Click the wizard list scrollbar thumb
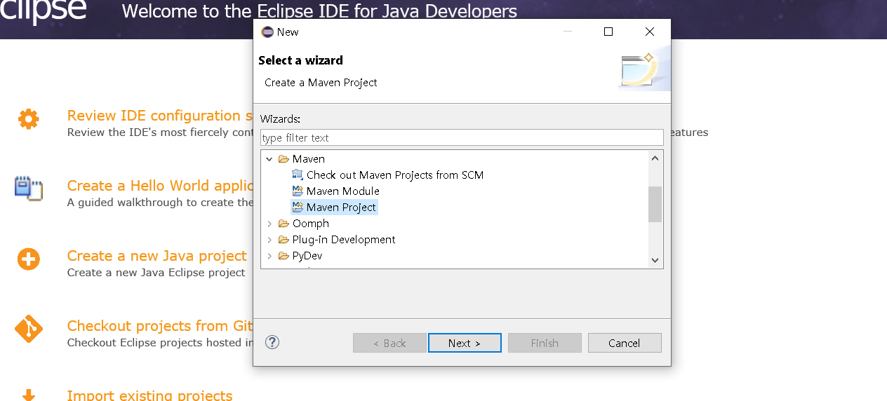Screen dimensions: 887x401 tap(655, 204)
